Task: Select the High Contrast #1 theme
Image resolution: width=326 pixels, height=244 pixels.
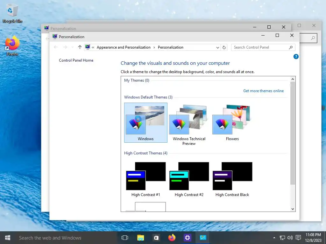Action: click(145, 180)
